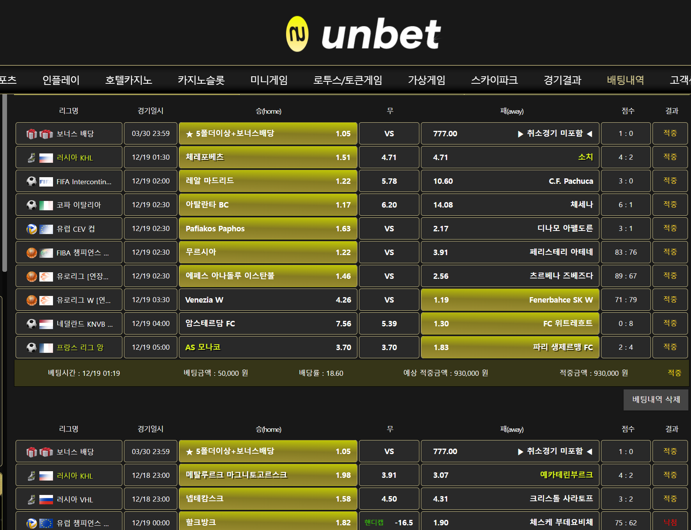The height and width of the screenshot is (530, 691).
Task: Click the hockey icon beside 러시아 KHL
Action: pos(32,158)
